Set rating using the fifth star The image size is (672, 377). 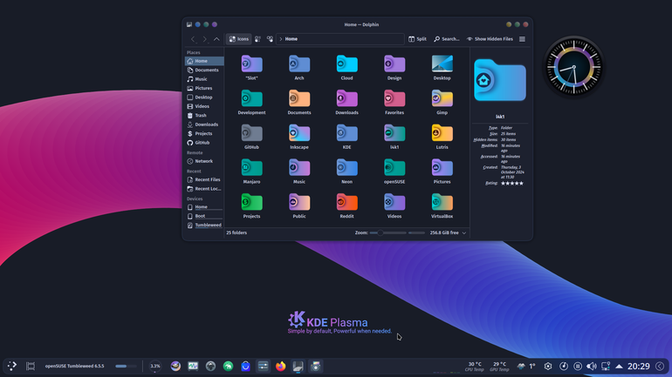(521, 184)
